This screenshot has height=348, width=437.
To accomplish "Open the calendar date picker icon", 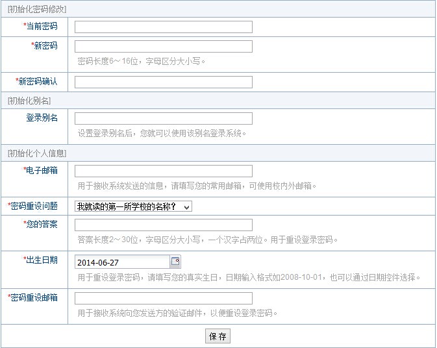I will pos(175,262).
